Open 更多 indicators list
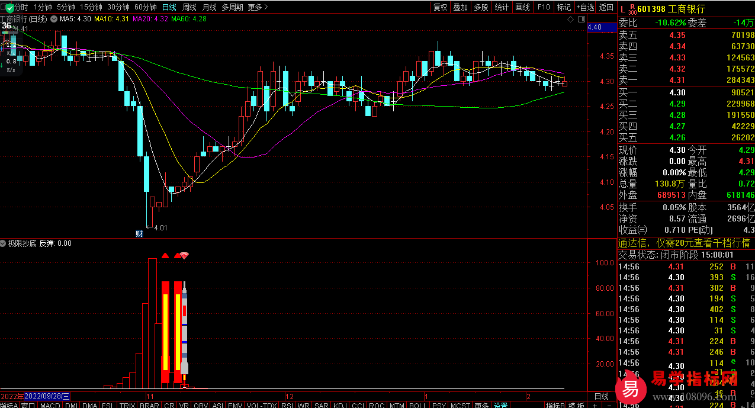Image resolution: width=755 pixels, height=408 pixels. [x=481, y=405]
